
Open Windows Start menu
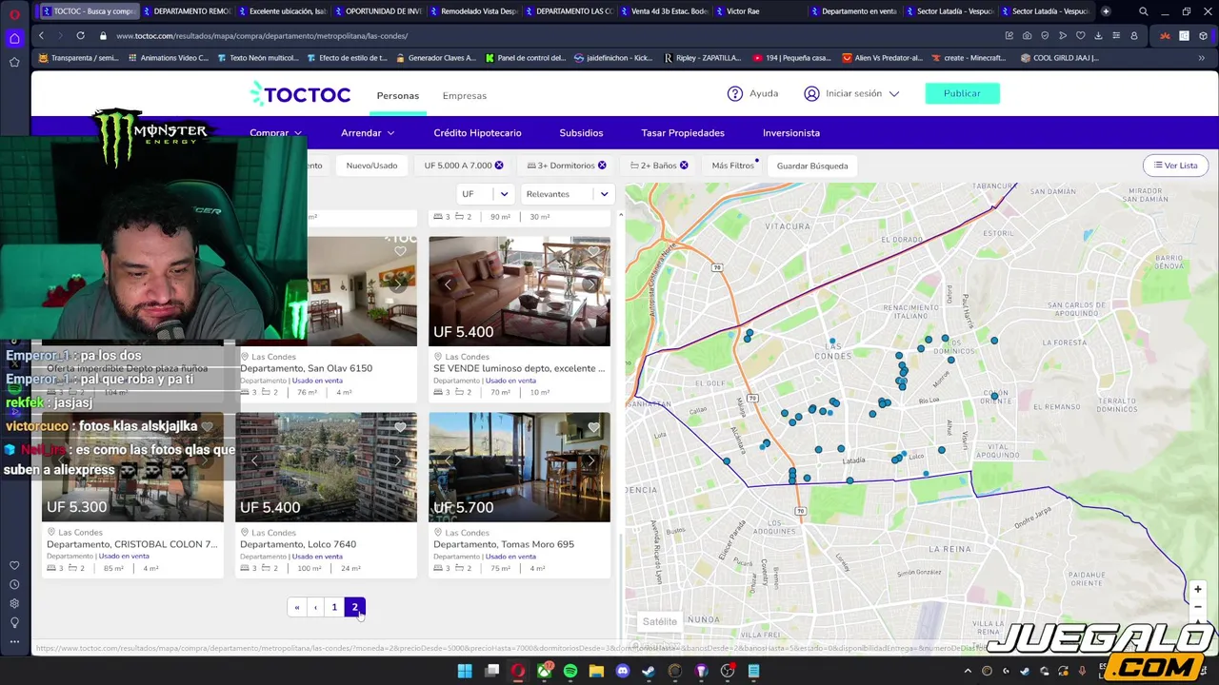[465, 671]
